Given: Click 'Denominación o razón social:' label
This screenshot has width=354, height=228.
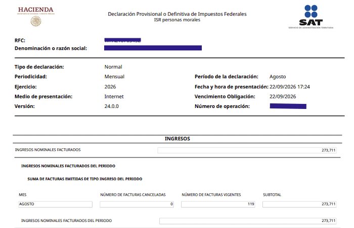Looking at the screenshot, I should (x=51, y=48).
